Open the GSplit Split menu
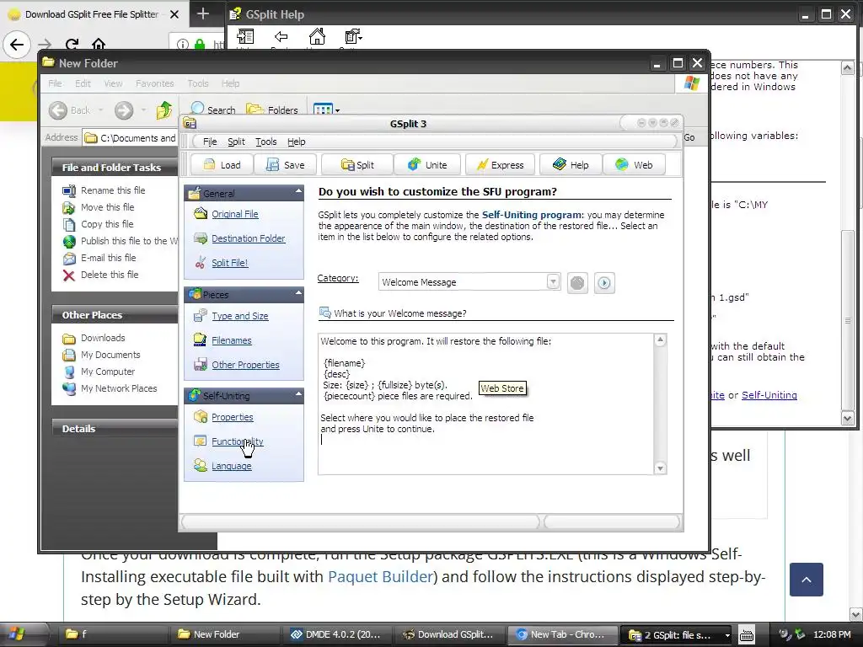Image resolution: width=863 pixels, height=647 pixels. click(236, 142)
